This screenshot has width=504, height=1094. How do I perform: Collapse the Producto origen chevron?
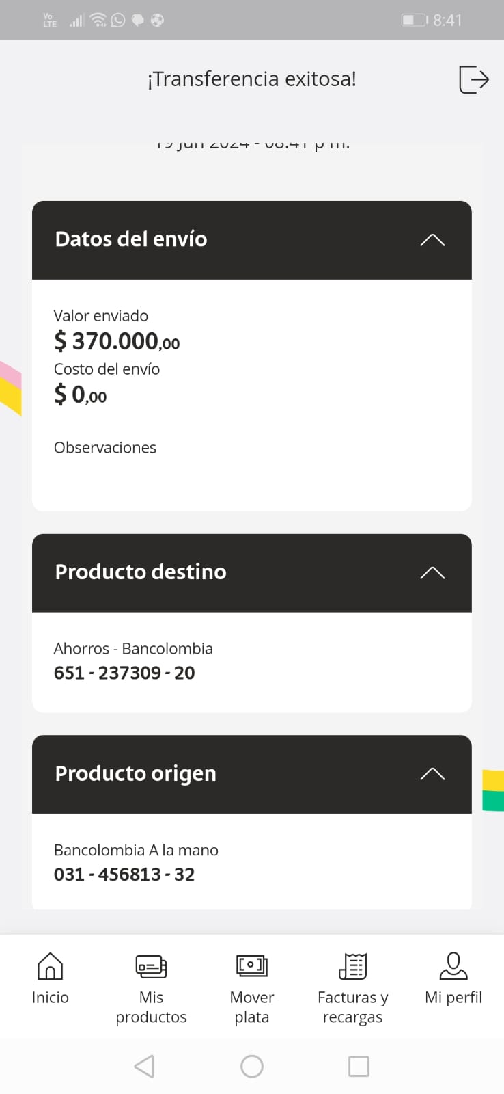pyautogui.click(x=432, y=774)
